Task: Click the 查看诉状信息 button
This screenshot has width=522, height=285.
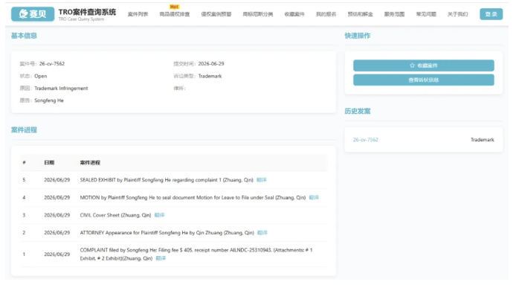Action: point(423,80)
